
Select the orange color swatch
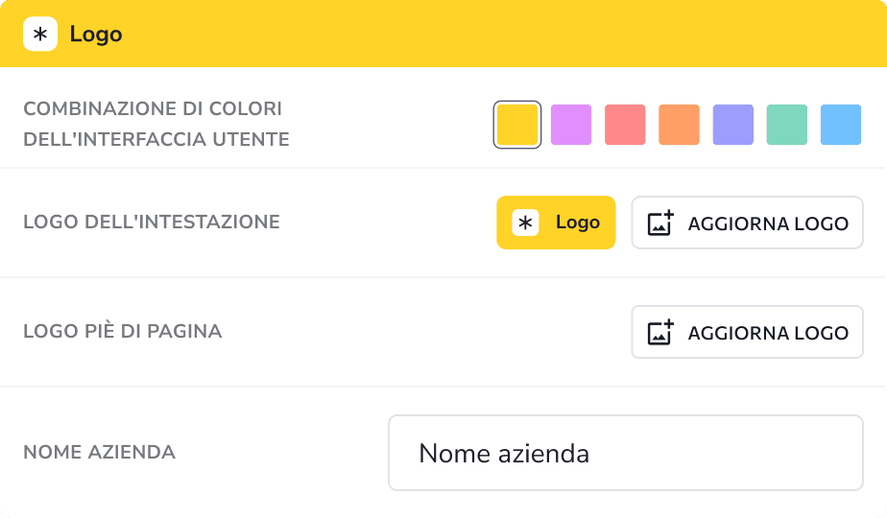(679, 125)
